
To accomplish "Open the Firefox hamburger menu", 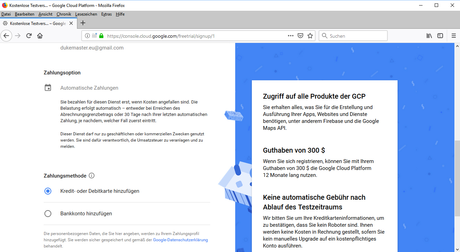I will tap(454, 36).
